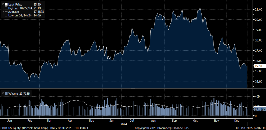The width and height of the screenshot is (266, 130).
Task: Click the 15.50 last price axis tag
Action: coord(258,66)
